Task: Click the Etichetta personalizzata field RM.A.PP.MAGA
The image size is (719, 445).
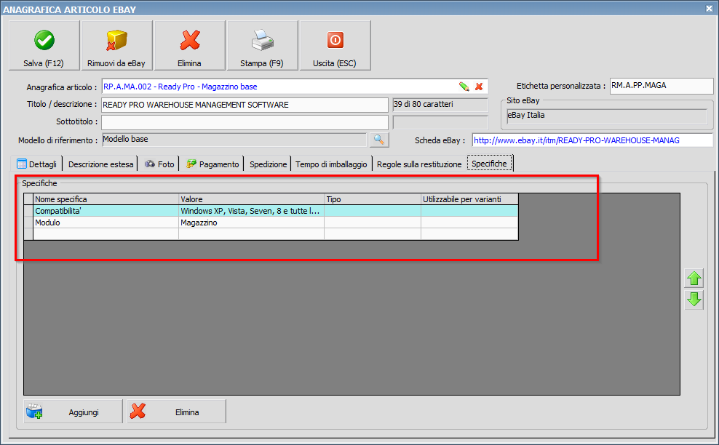Action: point(662,86)
